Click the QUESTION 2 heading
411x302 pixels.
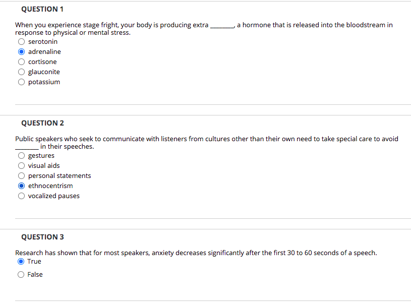pos(42,123)
